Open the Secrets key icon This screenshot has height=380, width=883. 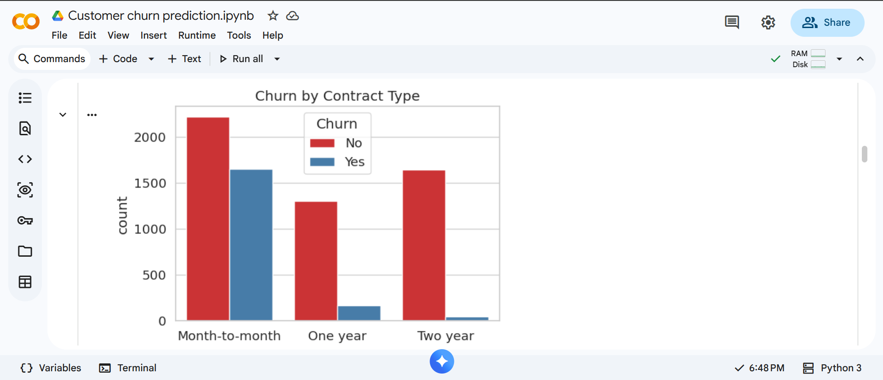pos(25,220)
